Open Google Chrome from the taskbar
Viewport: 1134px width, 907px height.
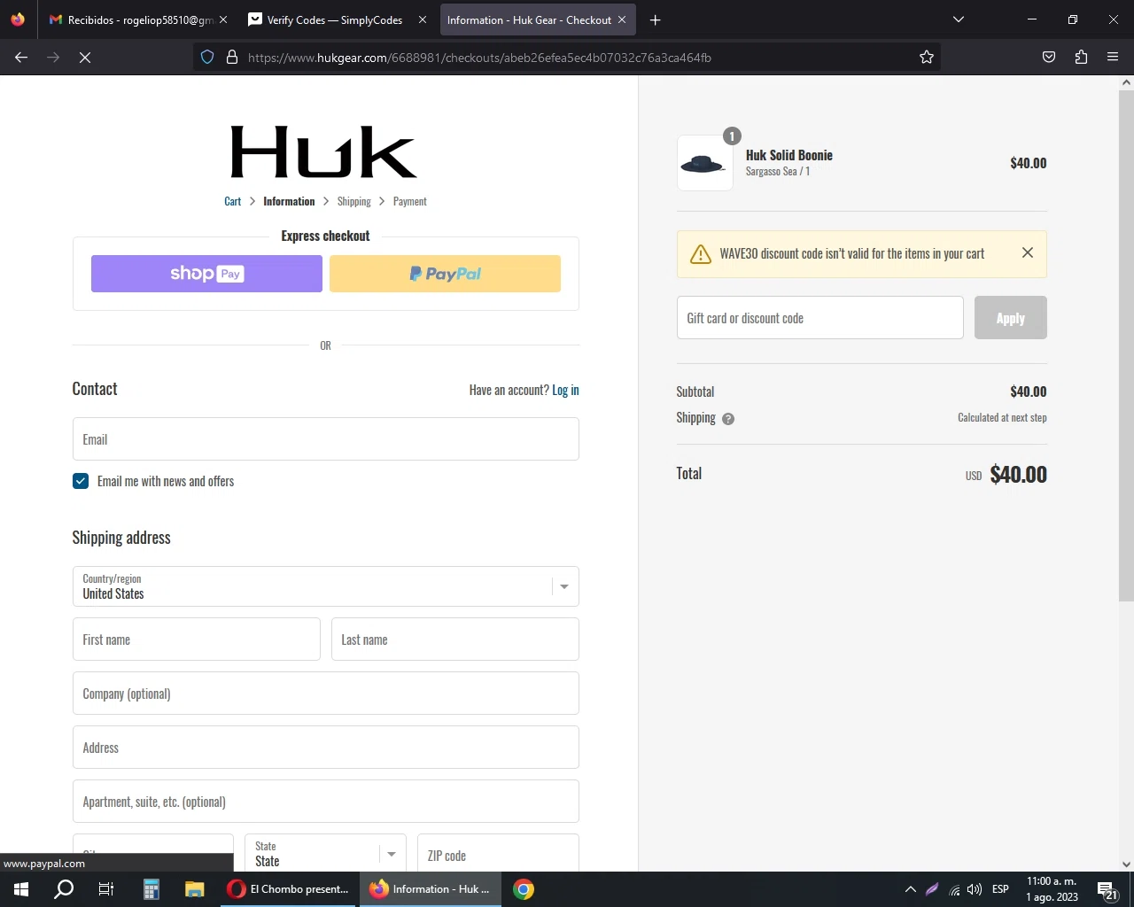[x=524, y=889]
